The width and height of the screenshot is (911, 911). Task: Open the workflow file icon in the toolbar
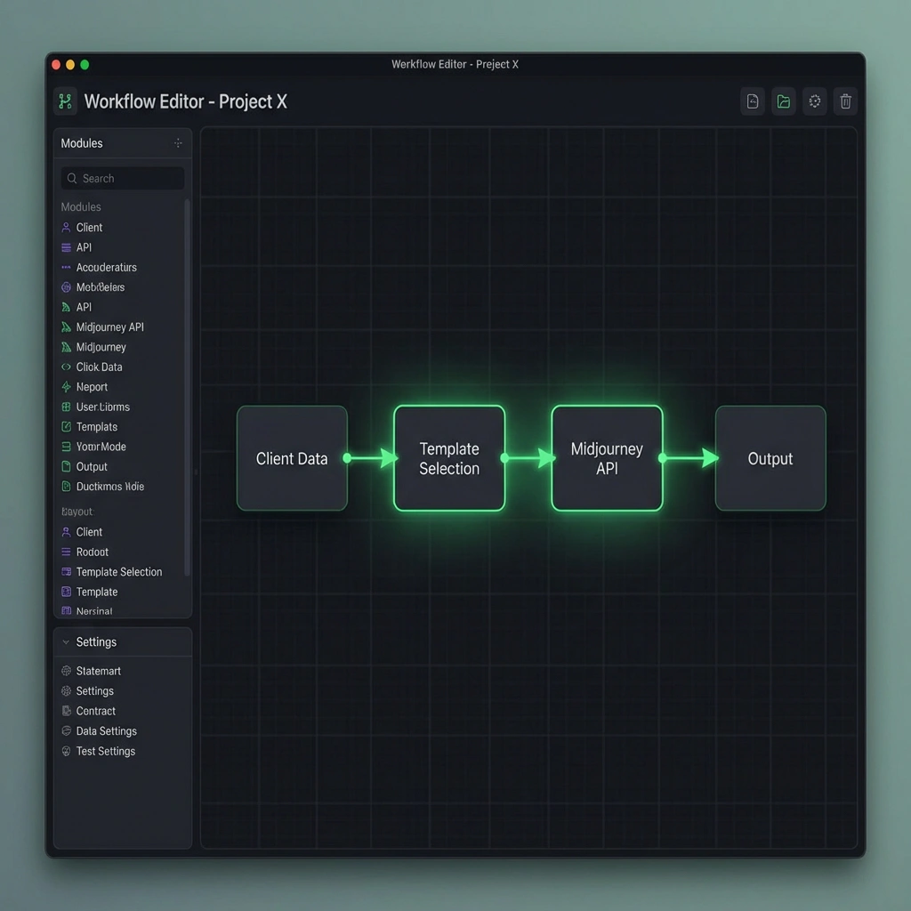752,101
